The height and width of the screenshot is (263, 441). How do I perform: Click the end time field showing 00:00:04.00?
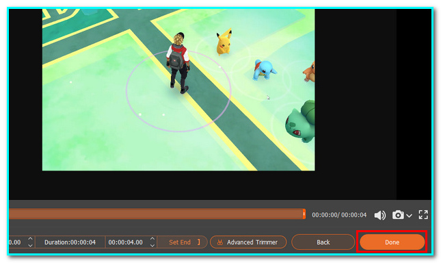[126, 242]
